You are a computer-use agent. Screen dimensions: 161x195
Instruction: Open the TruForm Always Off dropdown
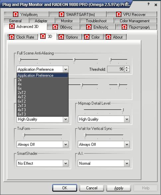[66, 145]
